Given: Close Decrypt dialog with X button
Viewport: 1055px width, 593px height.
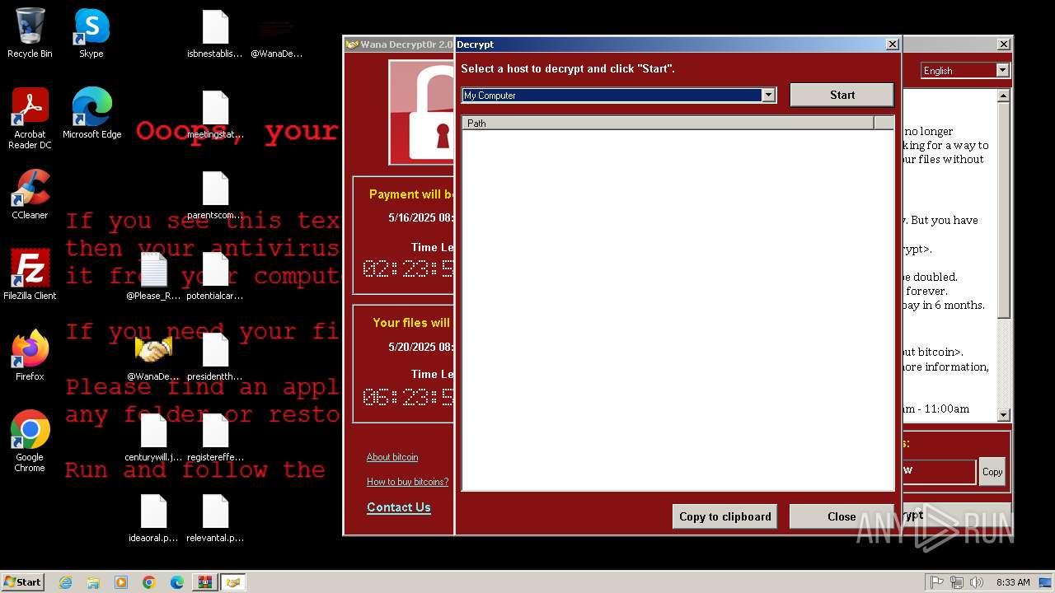Looking at the screenshot, I should (x=892, y=44).
